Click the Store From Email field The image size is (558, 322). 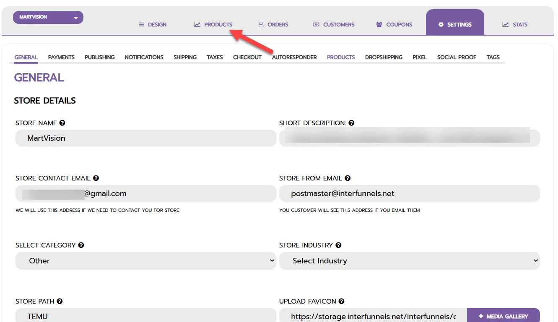[410, 193]
